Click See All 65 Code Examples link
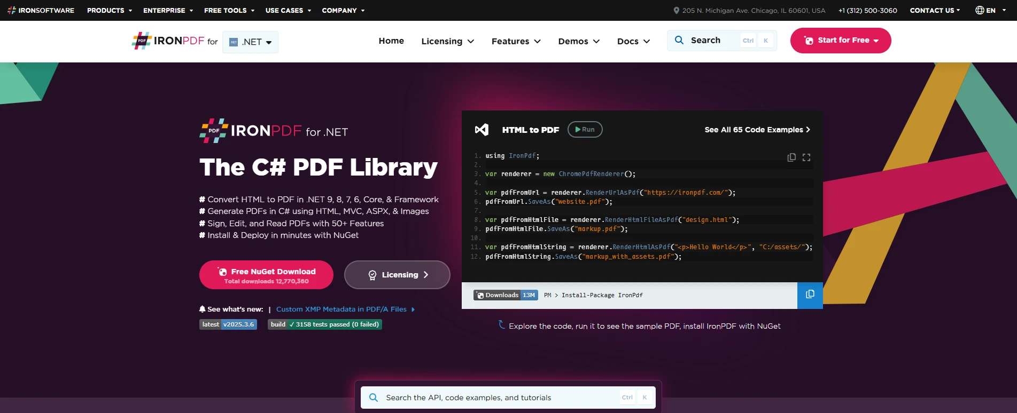The height and width of the screenshot is (413, 1017). tap(757, 130)
